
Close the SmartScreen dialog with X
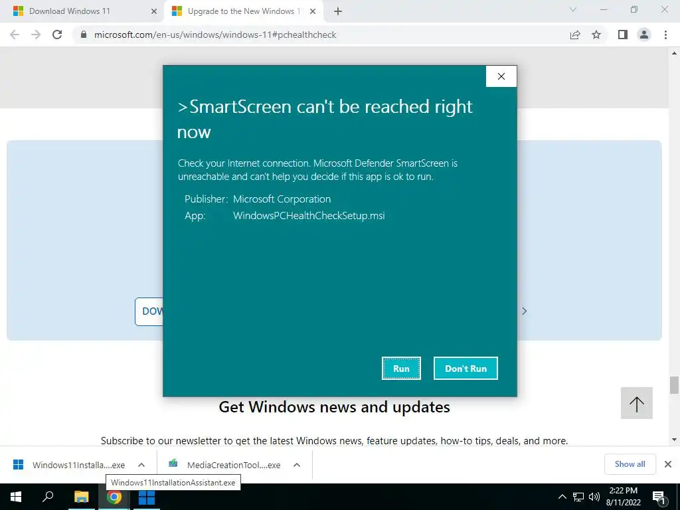click(x=501, y=76)
